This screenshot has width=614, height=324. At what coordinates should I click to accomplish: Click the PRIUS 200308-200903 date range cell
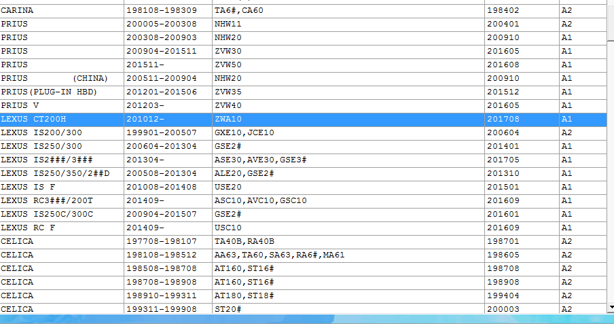coord(168,37)
